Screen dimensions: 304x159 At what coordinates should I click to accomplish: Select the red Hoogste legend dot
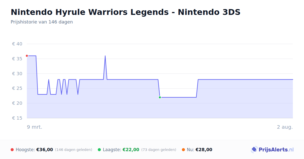click(x=12, y=150)
